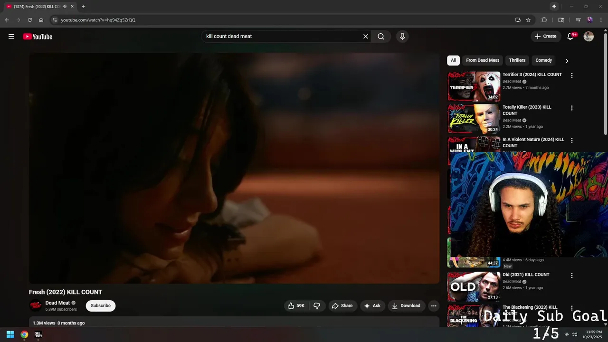Viewport: 608px width, 342px height.
Task: Open the Dead Meat channel avatar
Action: tap(35, 306)
